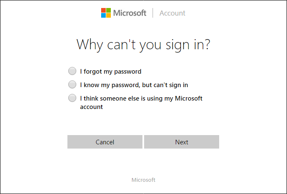Click the vertical divider beside Account
The height and width of the screenshot is (194, 287).
[153, 13]
